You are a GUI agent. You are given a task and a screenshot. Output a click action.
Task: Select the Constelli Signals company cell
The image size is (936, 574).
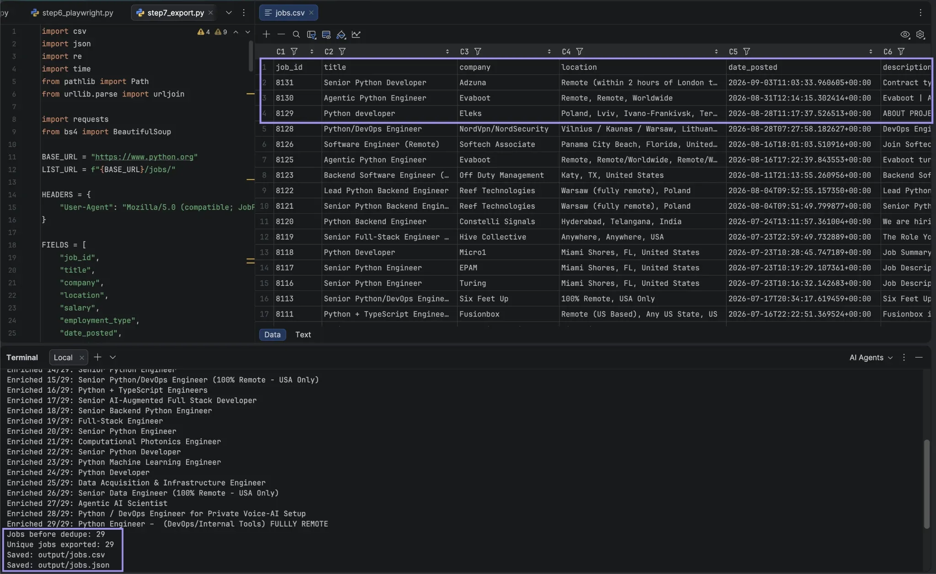pos(508,222)
